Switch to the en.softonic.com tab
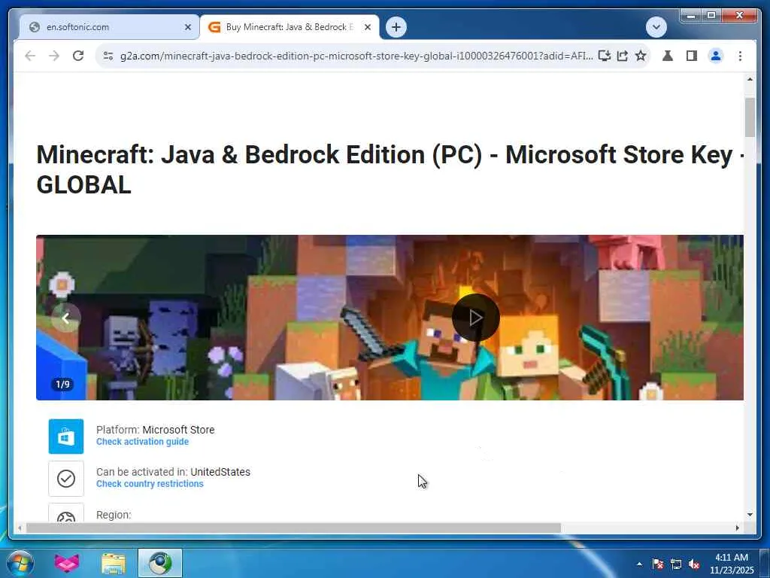Screen dimensions: 770x578 click(109, 27)
